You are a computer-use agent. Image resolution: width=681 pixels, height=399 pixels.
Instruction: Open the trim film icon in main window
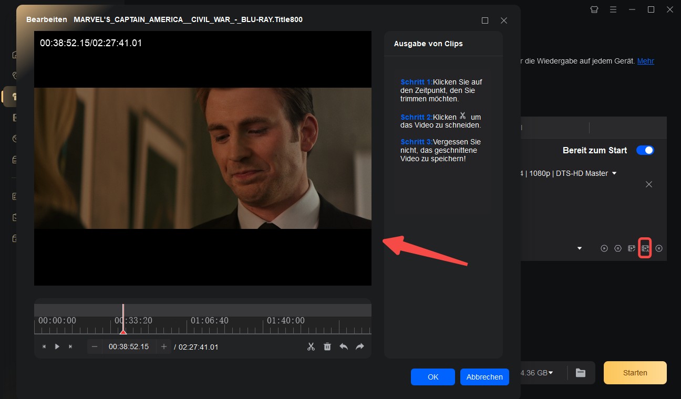pyautogui.click(x=645, y=248)
